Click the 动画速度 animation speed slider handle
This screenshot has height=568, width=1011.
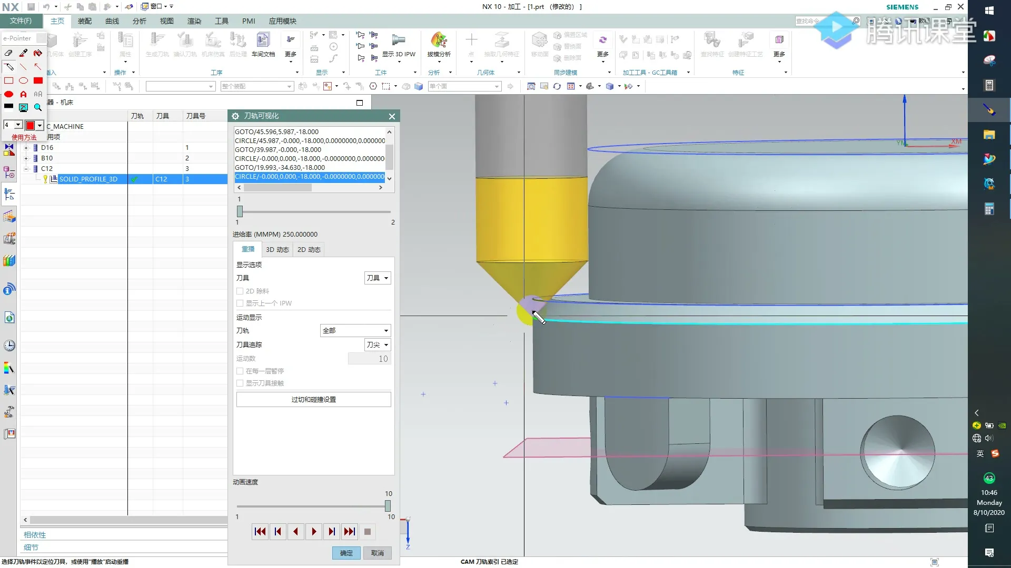click(x=388, y=505)
